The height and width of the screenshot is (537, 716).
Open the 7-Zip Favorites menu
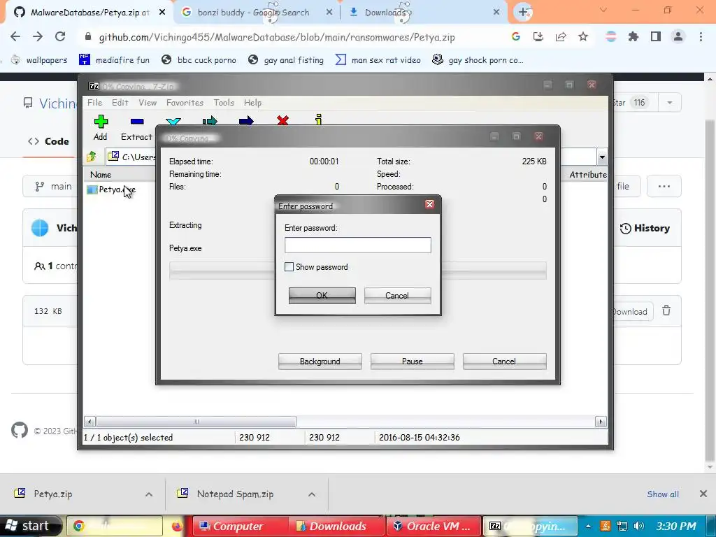[185, 103]
